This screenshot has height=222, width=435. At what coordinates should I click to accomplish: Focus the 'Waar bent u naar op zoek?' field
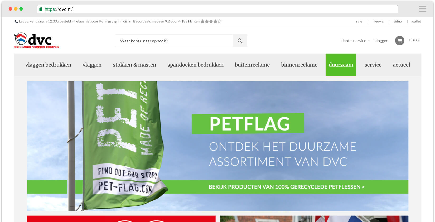174,41
